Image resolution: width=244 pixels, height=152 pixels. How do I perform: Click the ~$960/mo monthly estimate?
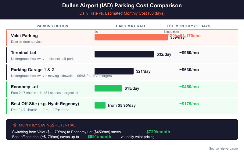tap(189, 53)
